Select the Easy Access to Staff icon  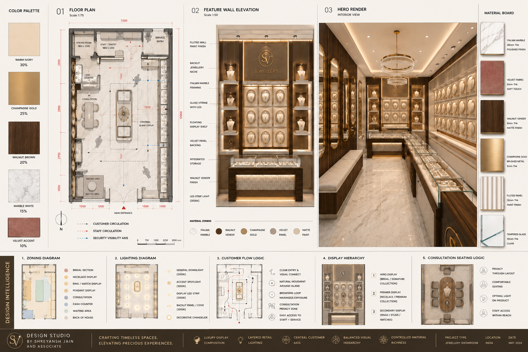[x=272, y=317]
